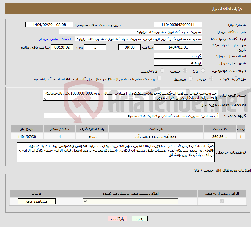Click the تعداد / مقدار column header
This screenshot has height=227, width=251.
(60, 129)
